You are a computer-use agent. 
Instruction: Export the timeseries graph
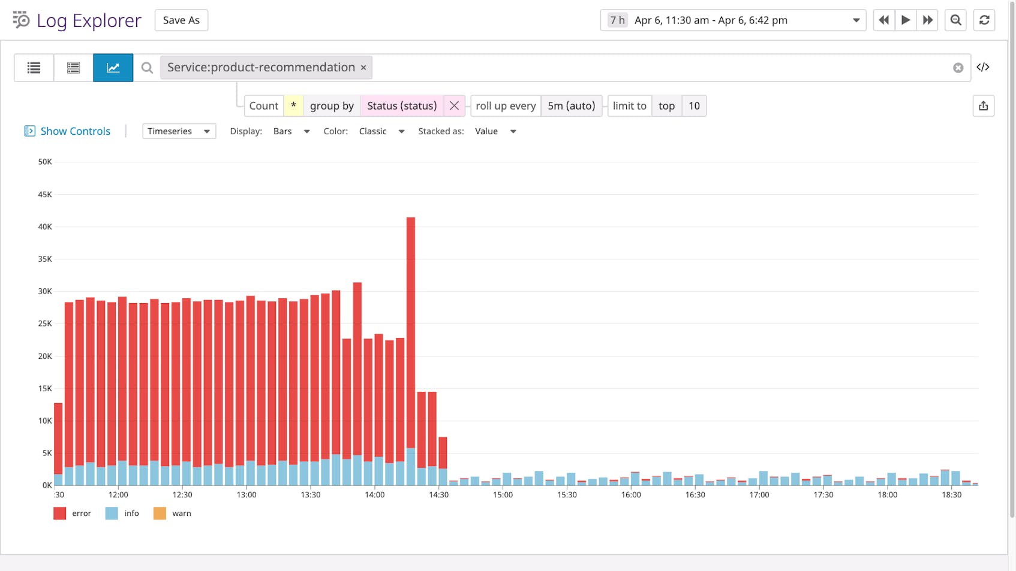[x=984, y=105]
